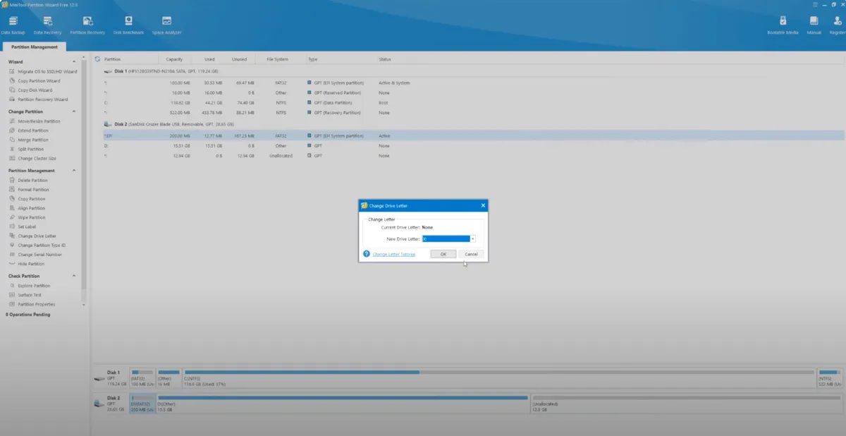The width and height of the screenshot is (846, 436).
Task: Open Partition Recovery in top toolbar
Action: 87,24
